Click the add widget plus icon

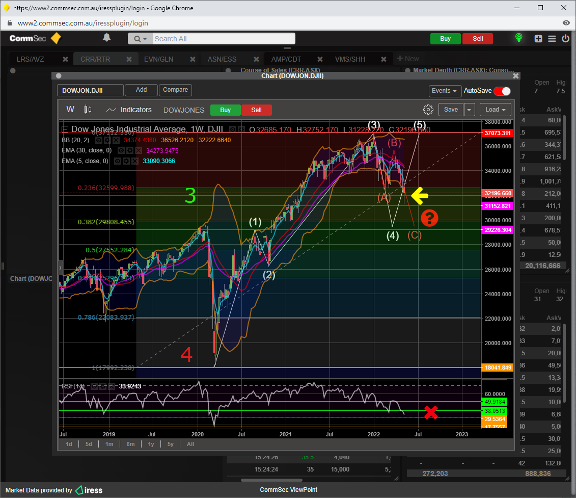(538, 39)
